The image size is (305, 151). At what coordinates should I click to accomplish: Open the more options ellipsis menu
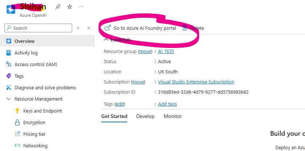click(81, 7)
